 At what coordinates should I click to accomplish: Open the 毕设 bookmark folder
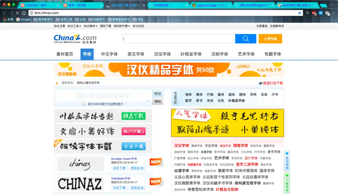point(138,19)
